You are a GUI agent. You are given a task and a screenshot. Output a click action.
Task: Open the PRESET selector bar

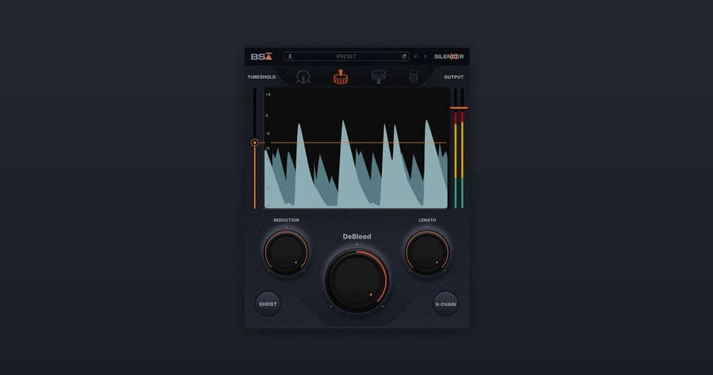(x=347, y=56)
